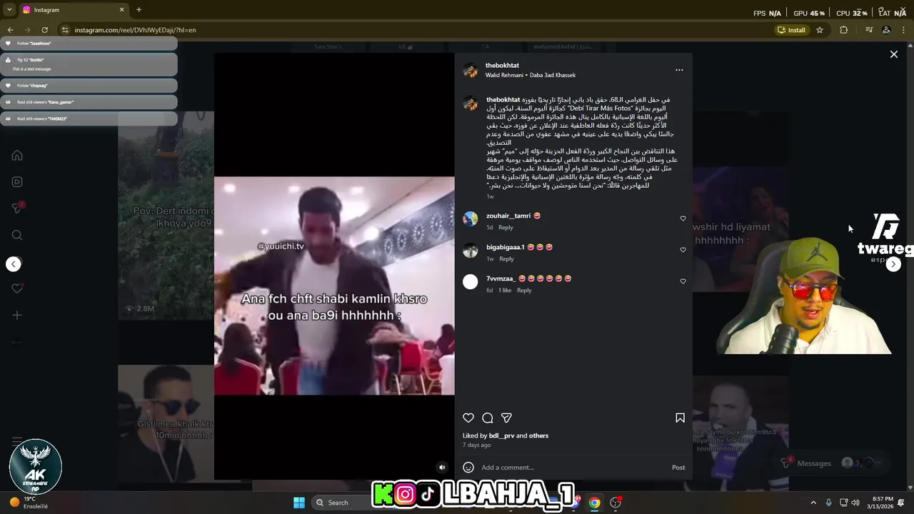Open thebokhtat avatar in the post header
914x514 pixels.
point(471,70)
